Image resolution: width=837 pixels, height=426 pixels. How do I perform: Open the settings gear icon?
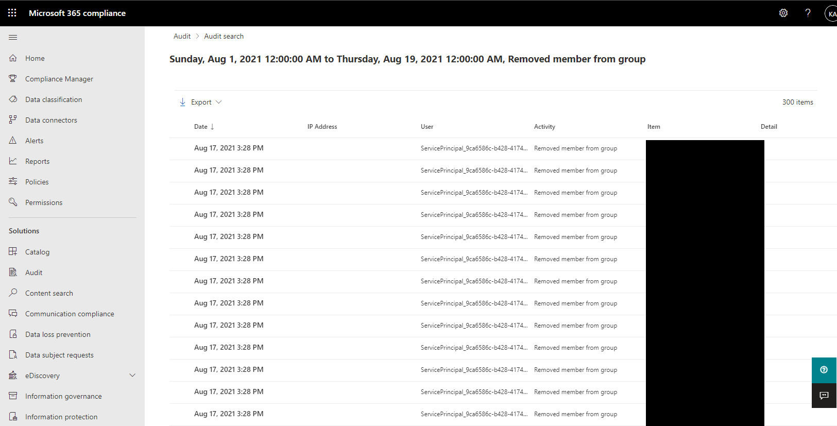pyautogui.click(x=783, y=13)
